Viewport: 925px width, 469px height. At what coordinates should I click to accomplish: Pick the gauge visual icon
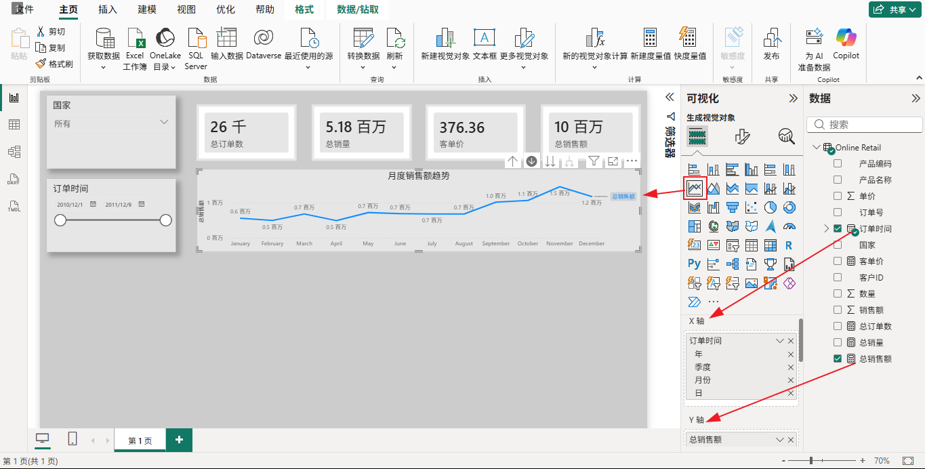(x=789, y=226)
